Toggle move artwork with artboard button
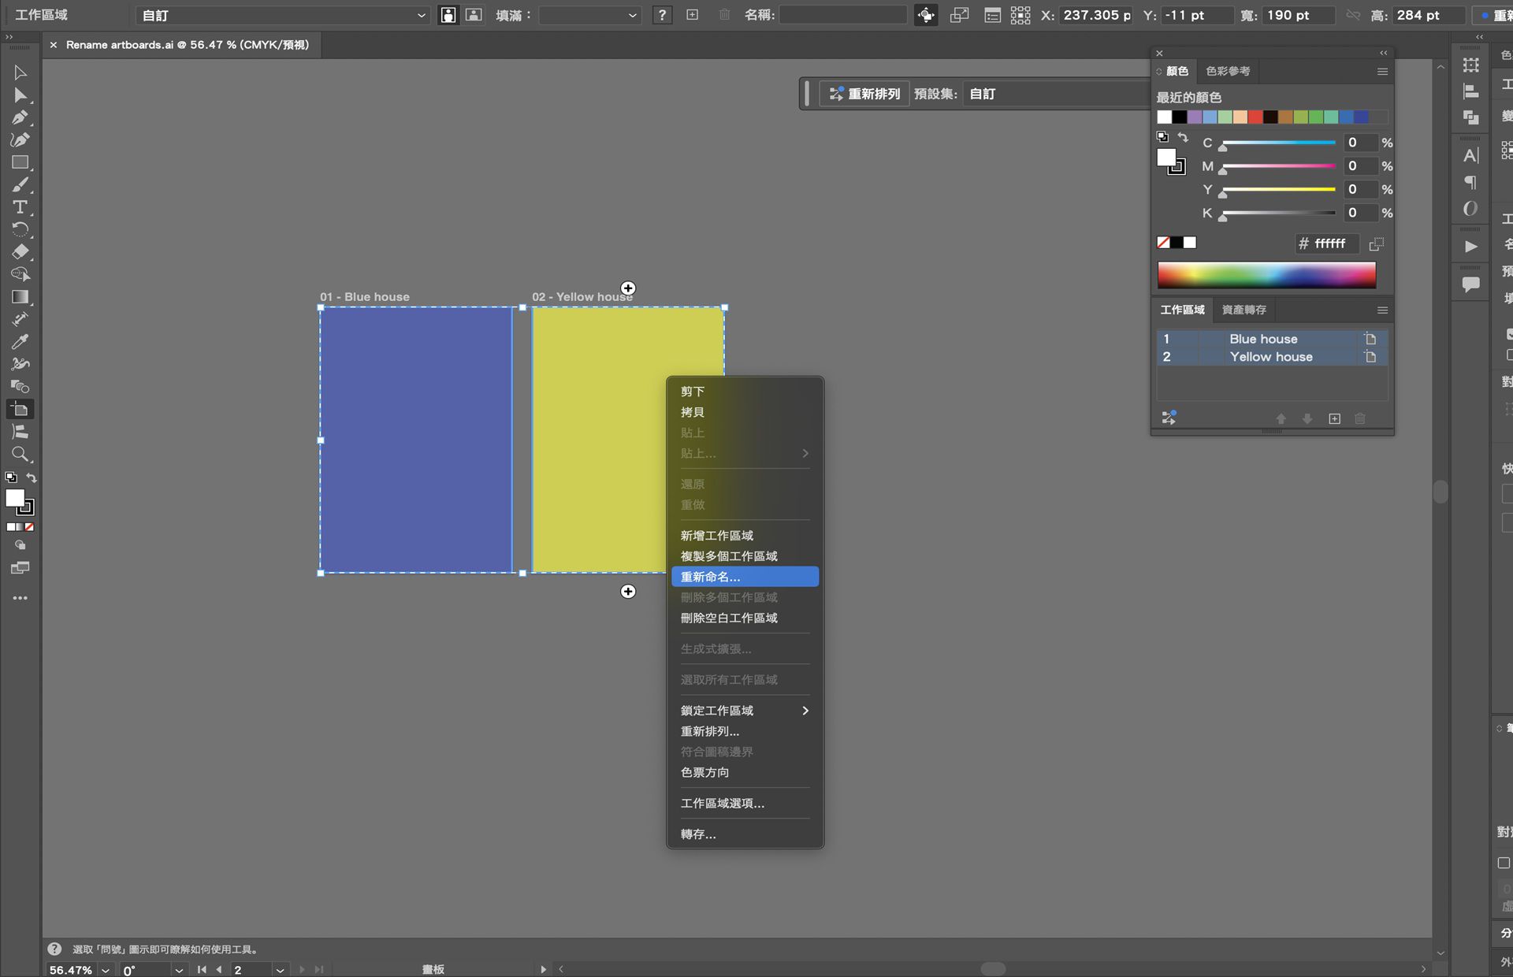1513x977 pixels. pos(926,15)
